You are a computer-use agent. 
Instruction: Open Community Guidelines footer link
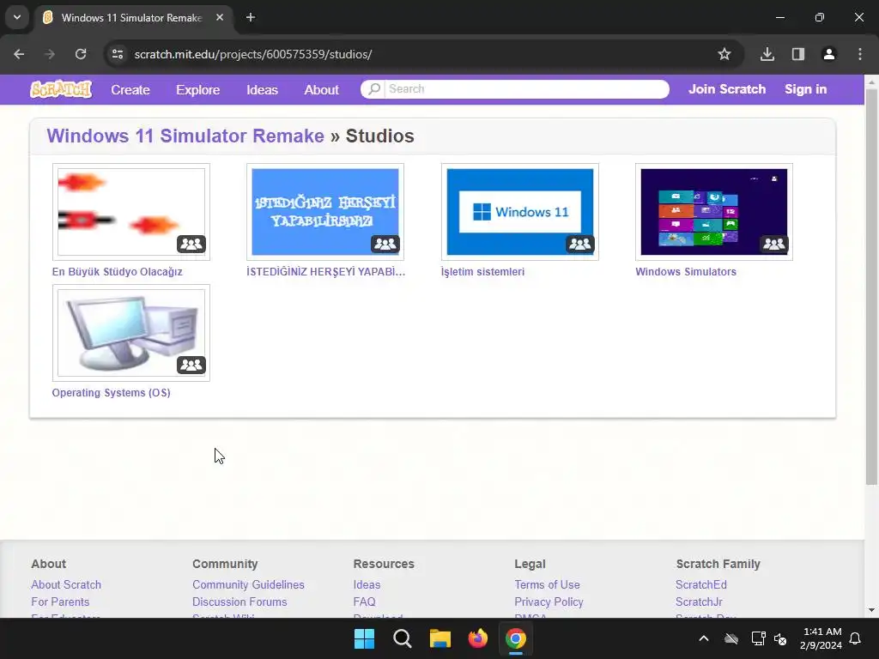pyautogui.click(x=248, y=584)
